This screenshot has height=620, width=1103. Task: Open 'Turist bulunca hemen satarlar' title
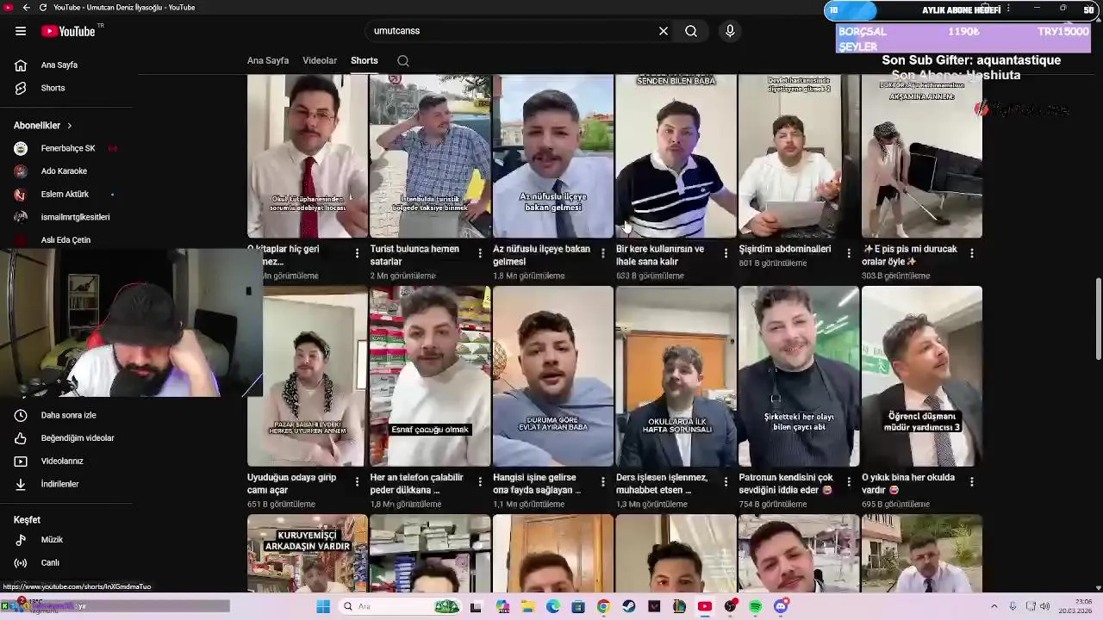coord(415,255)
